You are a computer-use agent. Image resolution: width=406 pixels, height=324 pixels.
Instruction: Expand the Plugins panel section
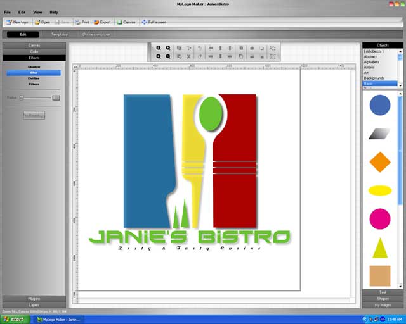coord(34,298)
